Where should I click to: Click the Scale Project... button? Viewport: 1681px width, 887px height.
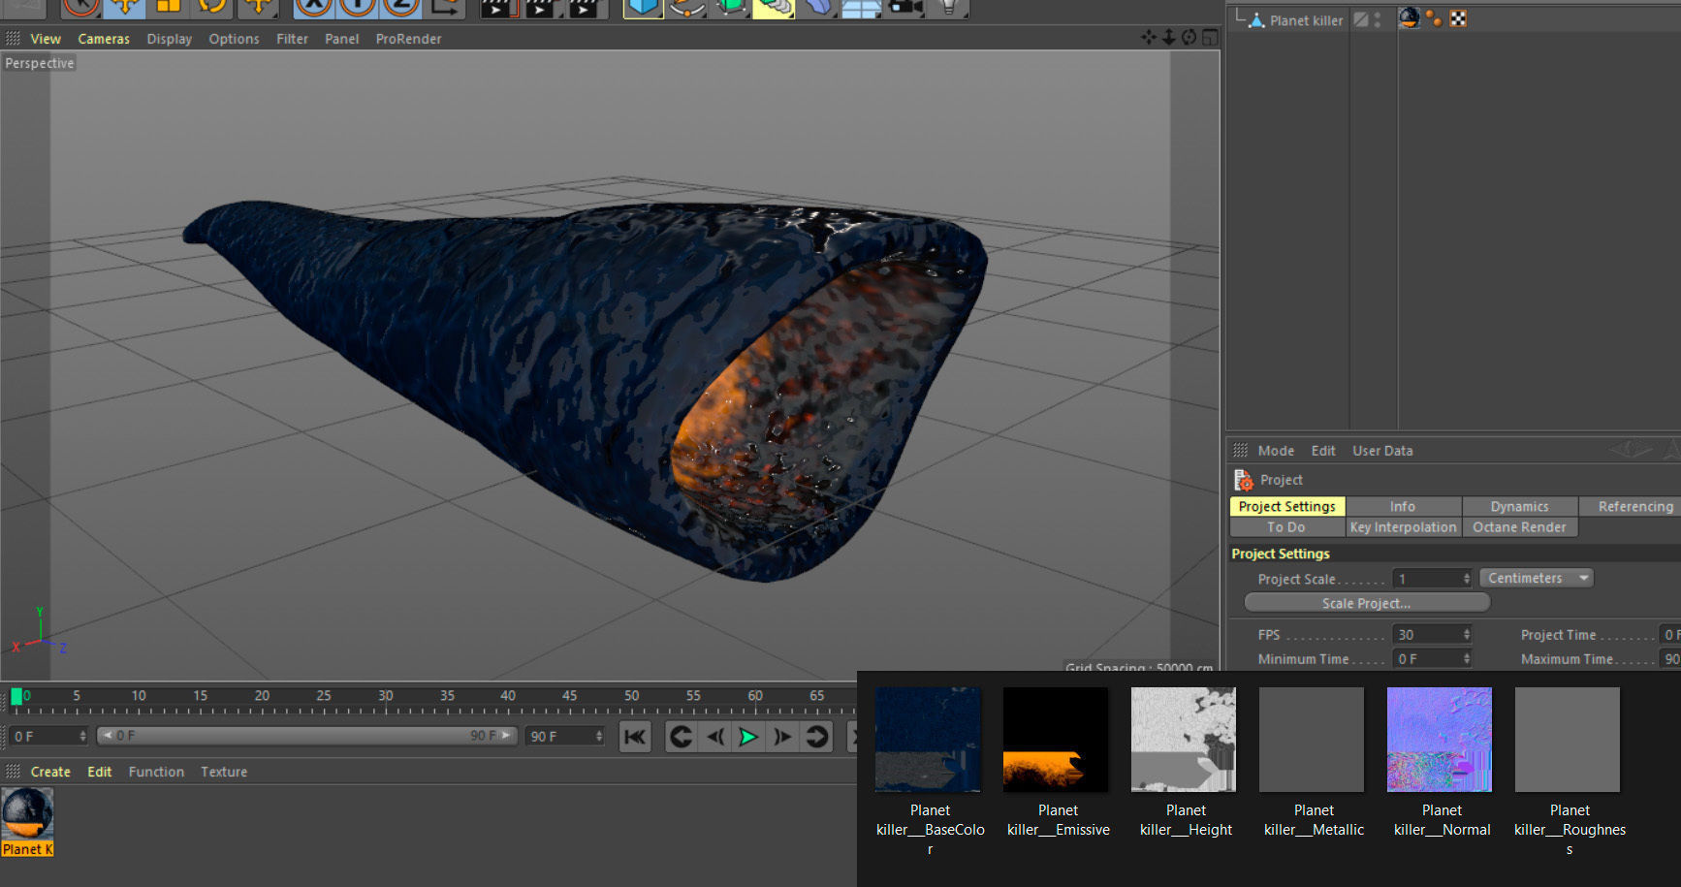click(1367, 603)
